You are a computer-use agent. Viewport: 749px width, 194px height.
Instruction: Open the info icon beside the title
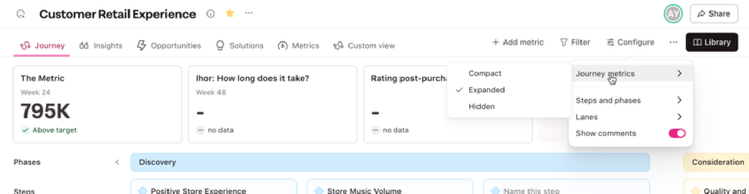(211, 14)
